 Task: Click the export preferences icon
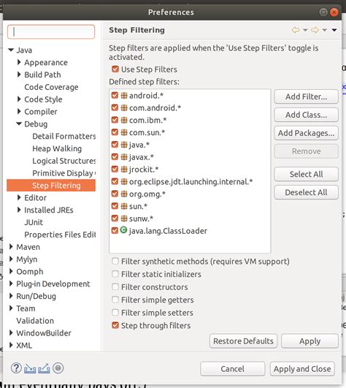coord(44,369)
